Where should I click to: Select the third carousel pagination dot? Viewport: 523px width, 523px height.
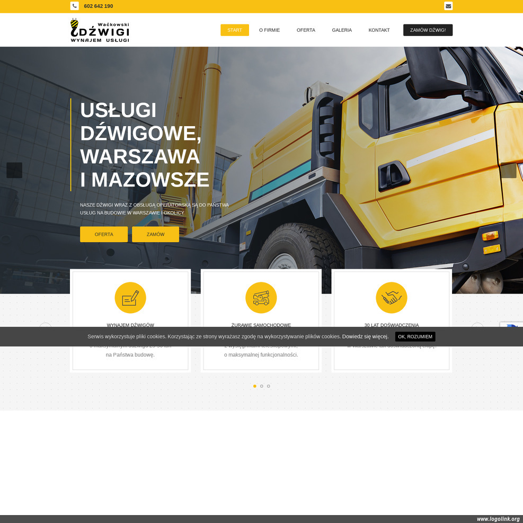pos(269,386)
